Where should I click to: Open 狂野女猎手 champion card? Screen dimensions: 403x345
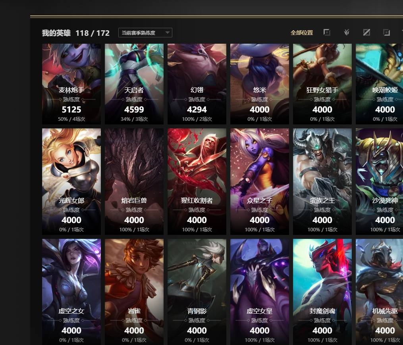point(322,84)
